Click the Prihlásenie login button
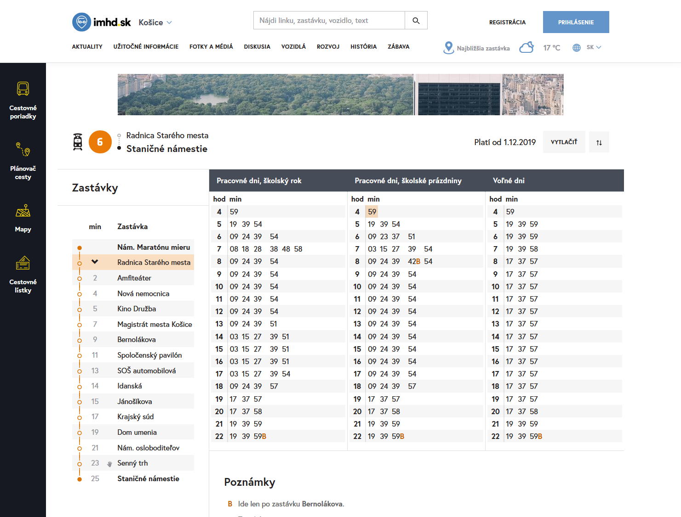Image resolution: width=681 pixels, height=517 pixels. click(x=576, y=22)
